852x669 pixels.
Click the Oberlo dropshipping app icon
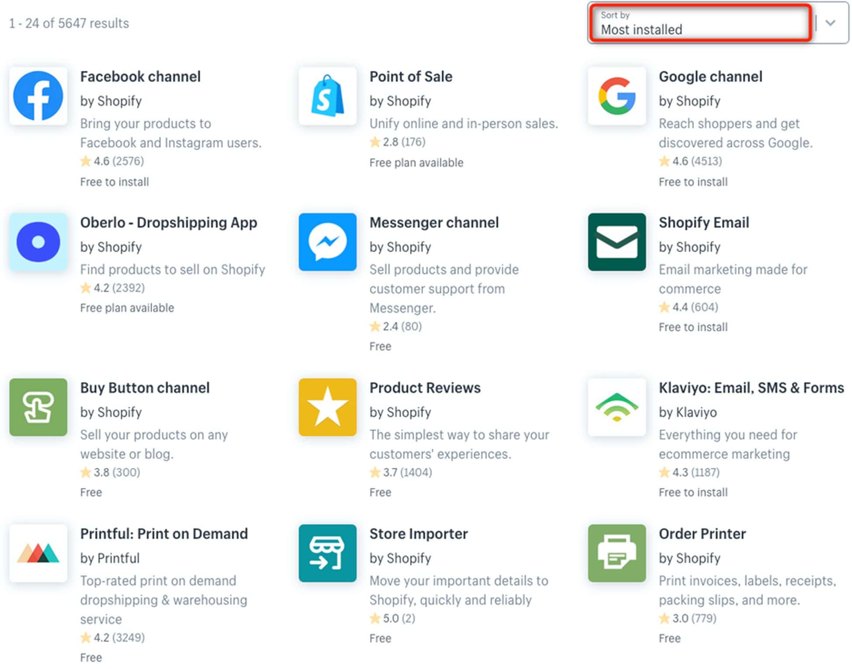pyautogui.click(x=38, y=242)
